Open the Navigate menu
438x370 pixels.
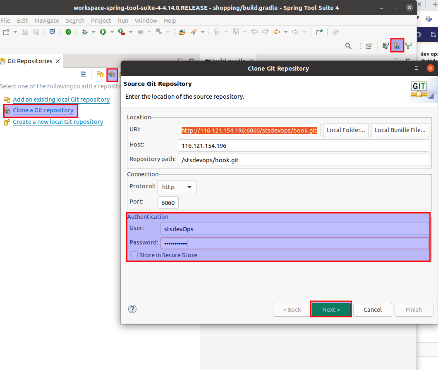tap(47, 21)
